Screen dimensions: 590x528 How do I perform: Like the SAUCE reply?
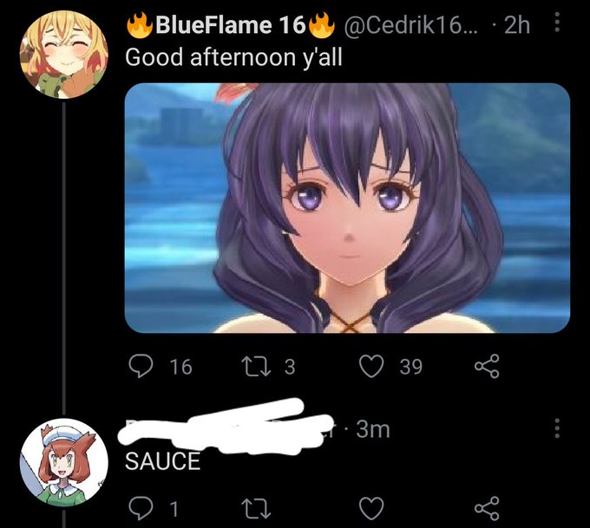pos(371,508)
